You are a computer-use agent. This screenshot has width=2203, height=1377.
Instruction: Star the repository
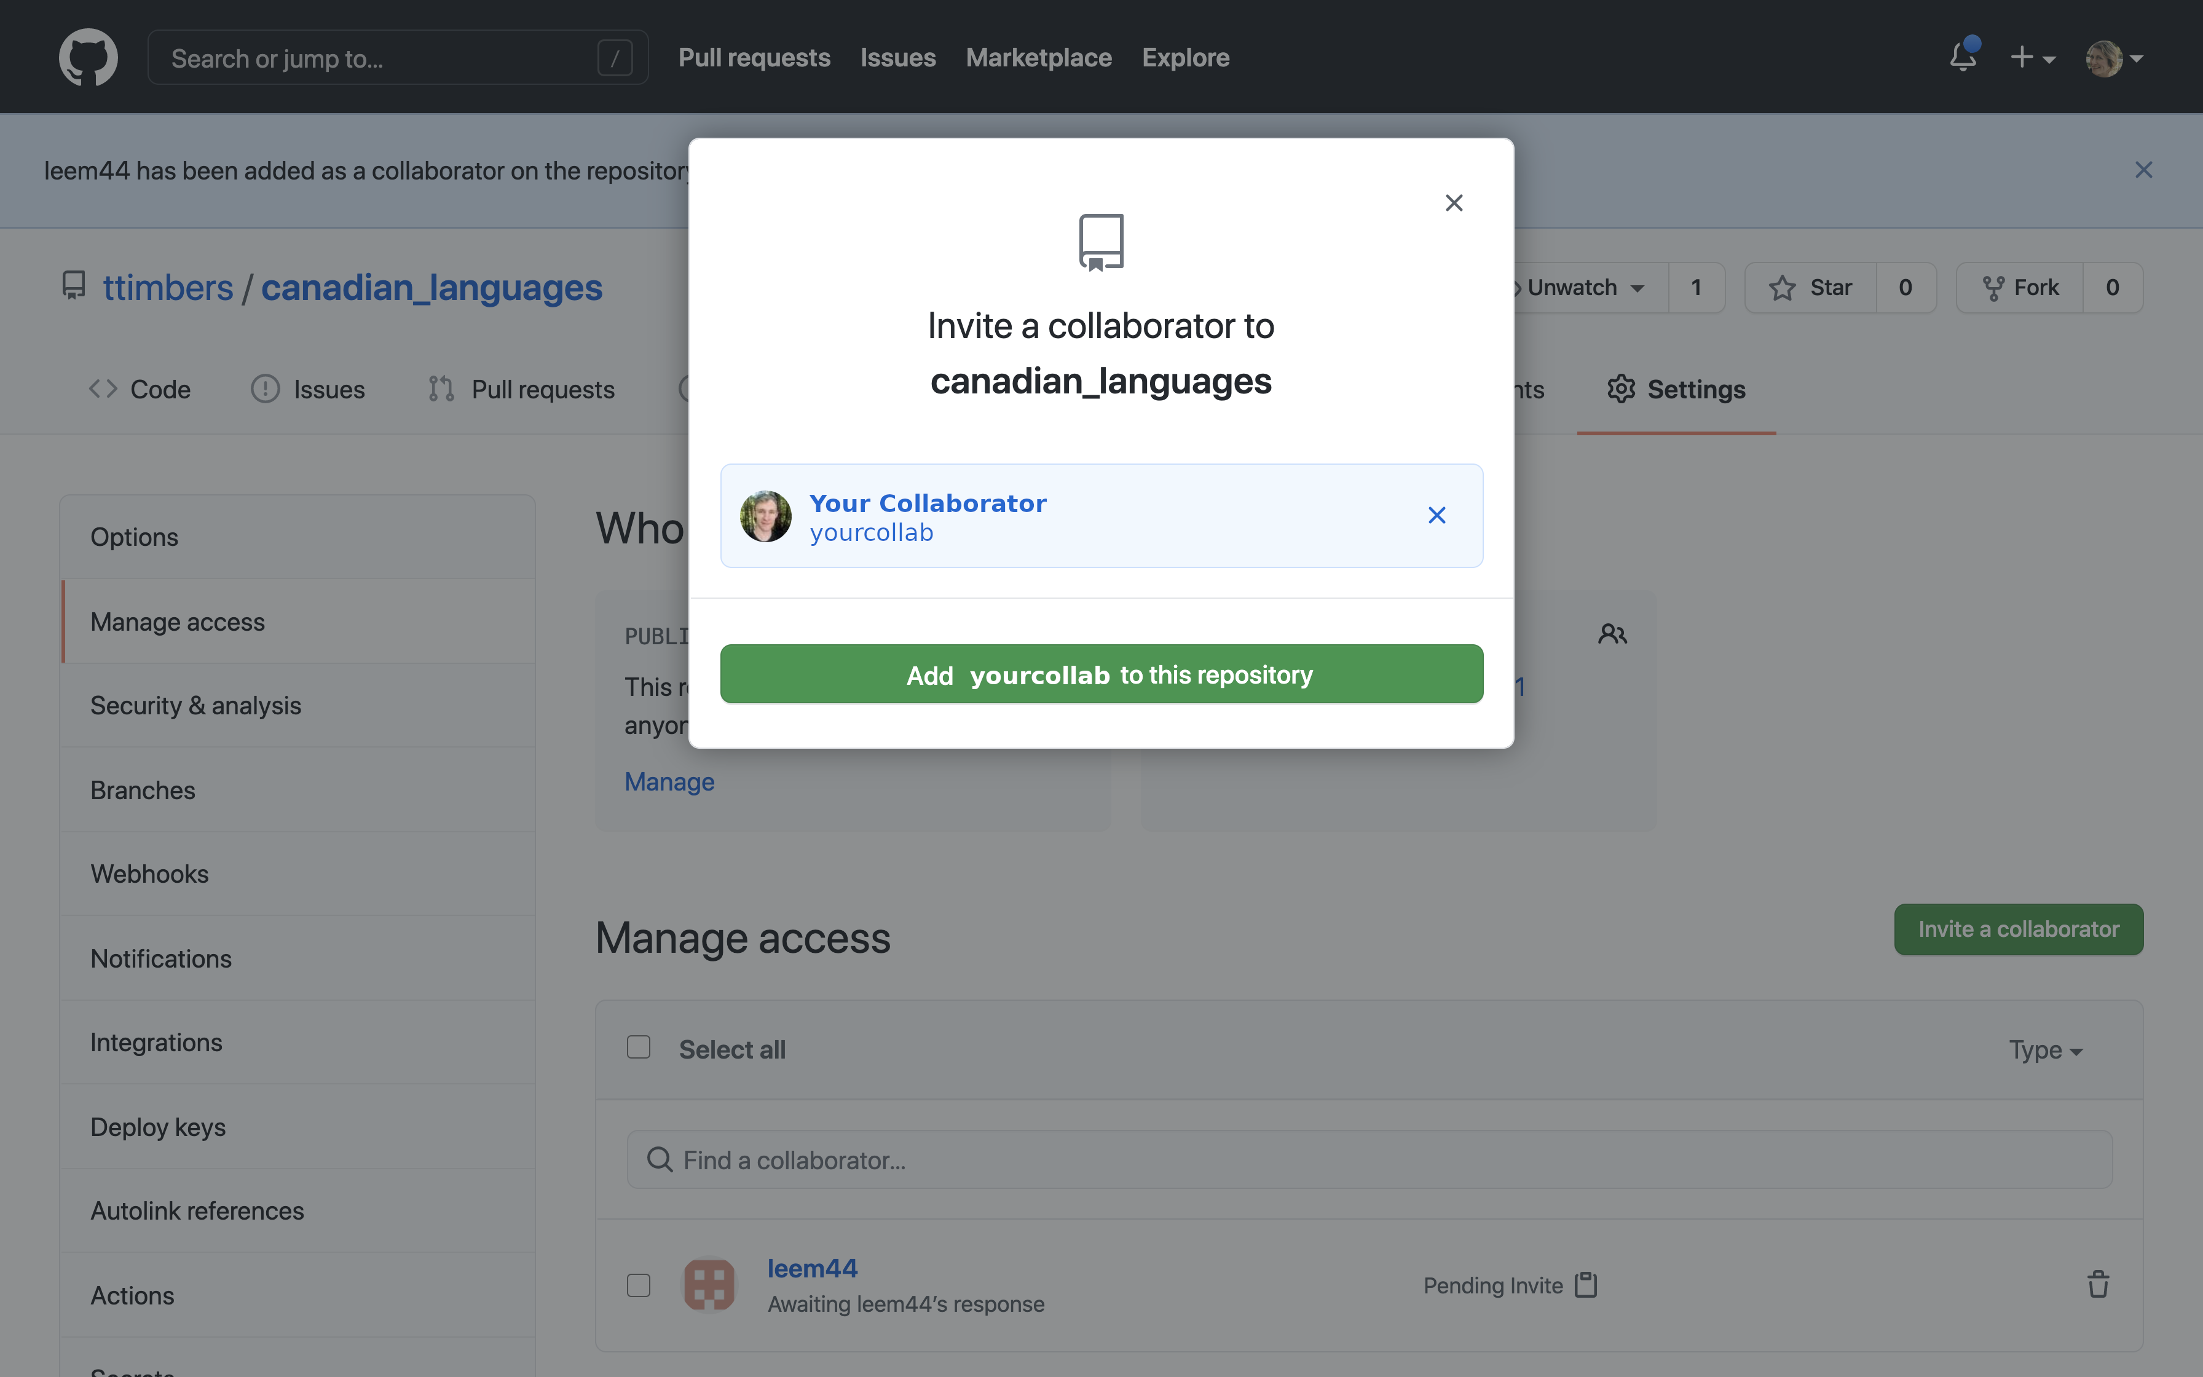1811,288
